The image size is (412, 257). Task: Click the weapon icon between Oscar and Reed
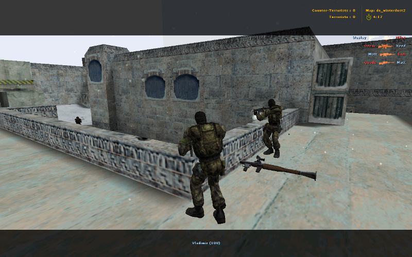pyautogui.click(x=385, y=46)
